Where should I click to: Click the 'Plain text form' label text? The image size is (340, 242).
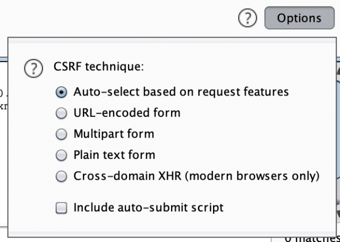point(114,155)
